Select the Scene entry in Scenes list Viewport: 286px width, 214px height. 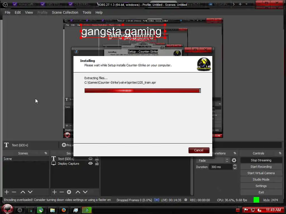[x=26, y=159]
